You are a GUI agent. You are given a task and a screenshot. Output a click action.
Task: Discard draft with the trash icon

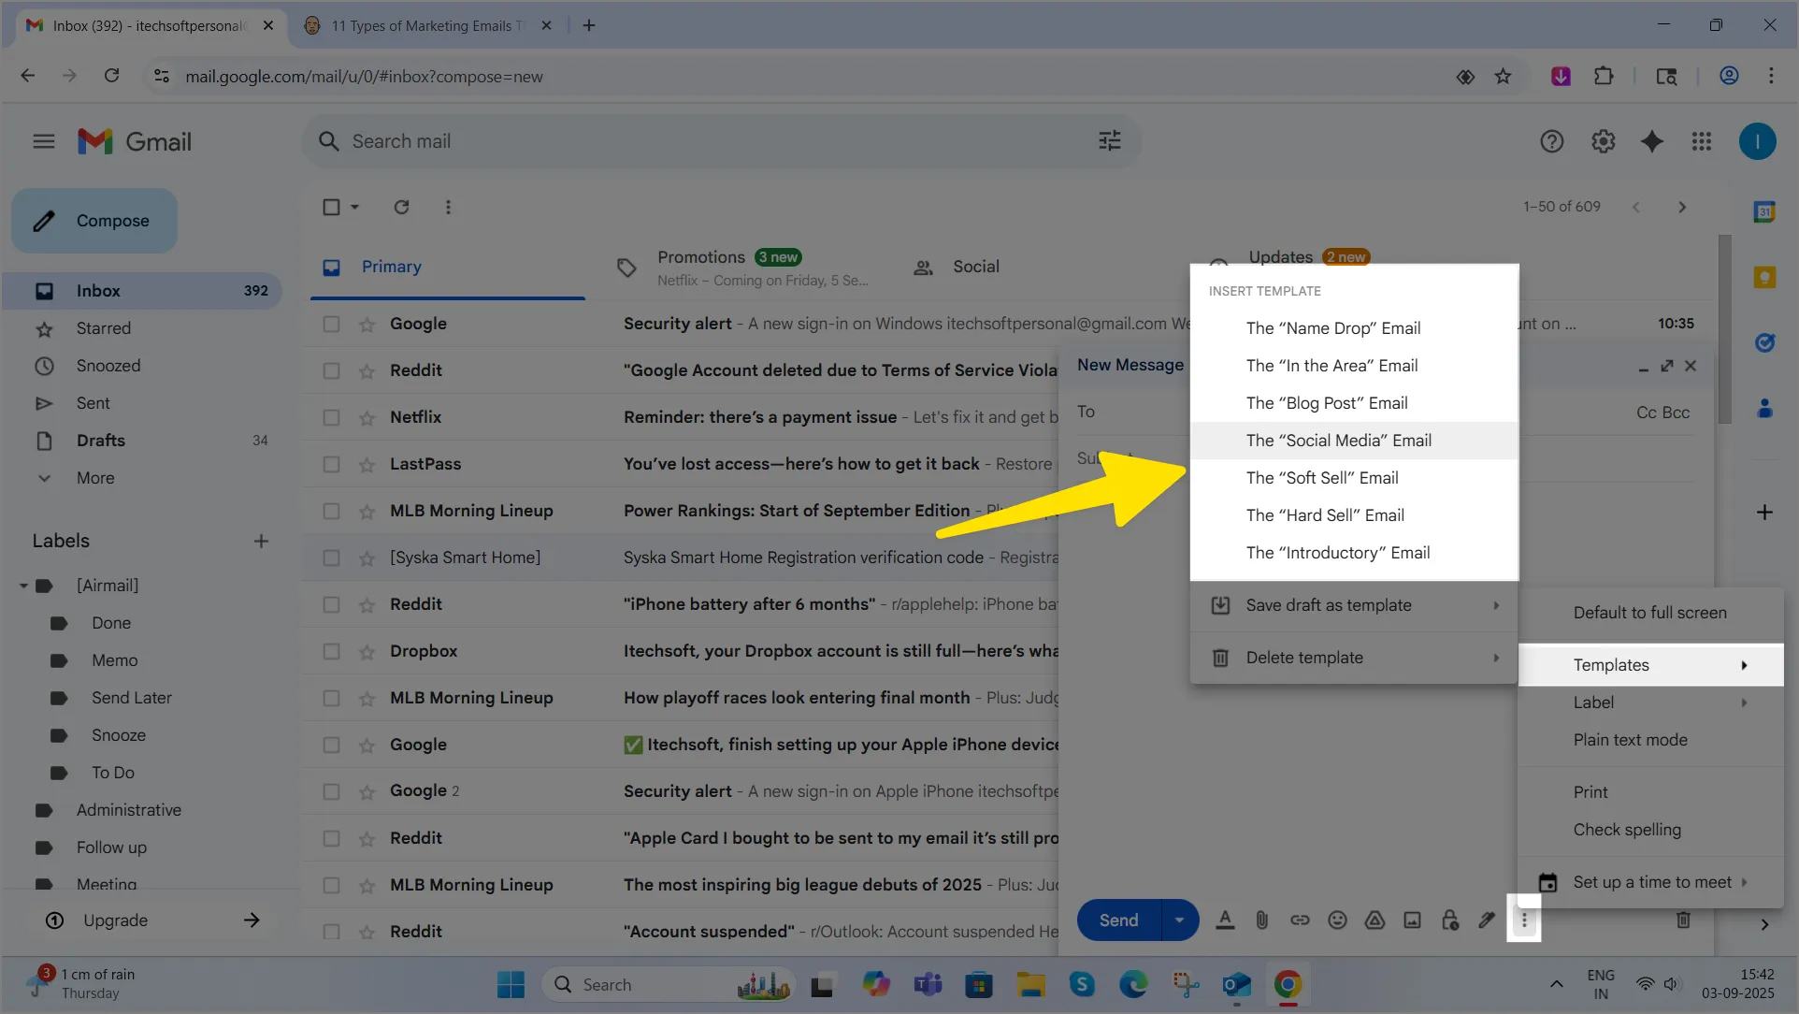point(1683,920)
